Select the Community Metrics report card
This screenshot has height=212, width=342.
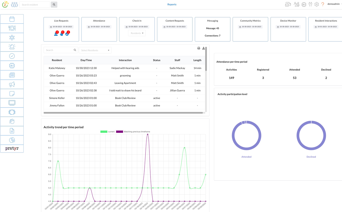(x=250, y=29)
